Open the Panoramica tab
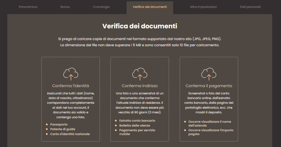 click(x=28, y=7)
